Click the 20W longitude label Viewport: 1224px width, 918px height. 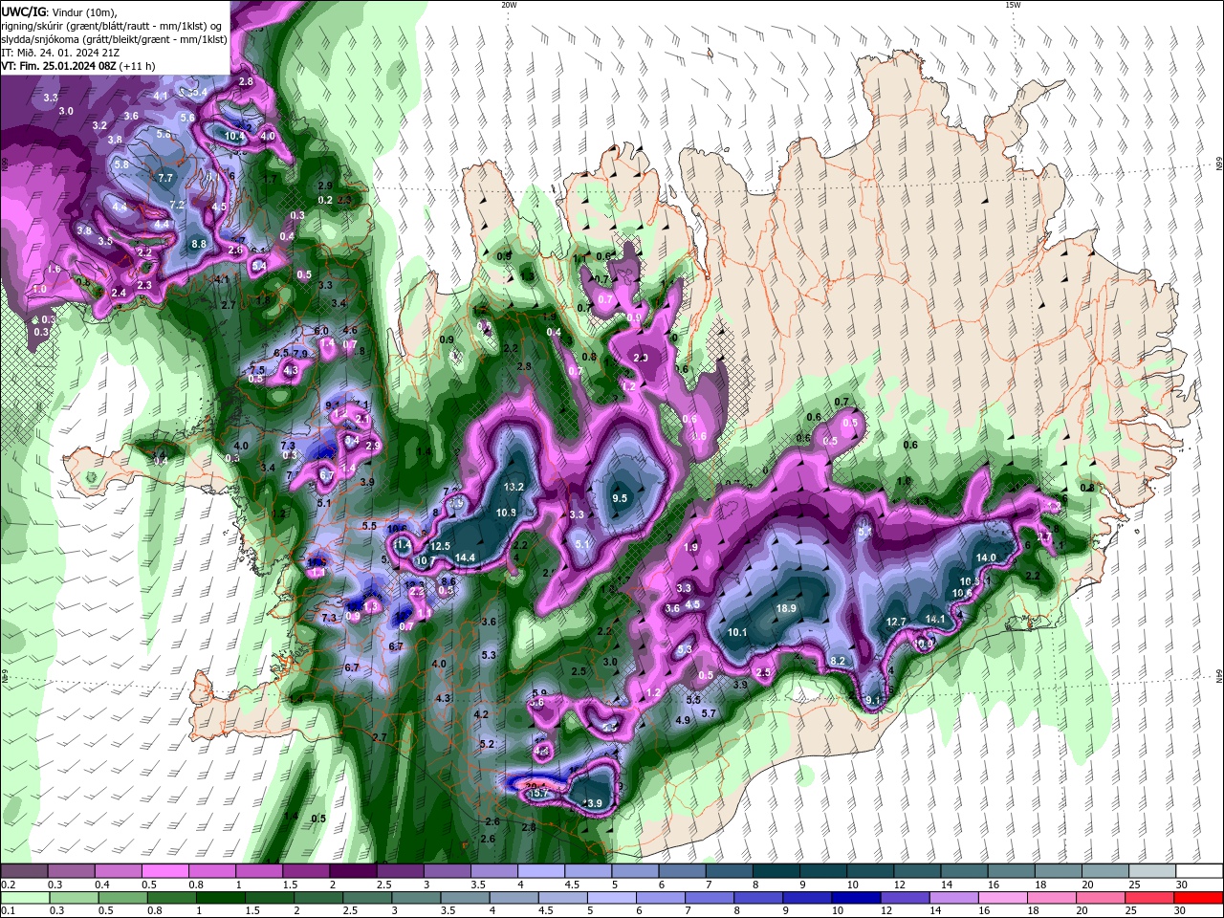[x=509, y=5]
